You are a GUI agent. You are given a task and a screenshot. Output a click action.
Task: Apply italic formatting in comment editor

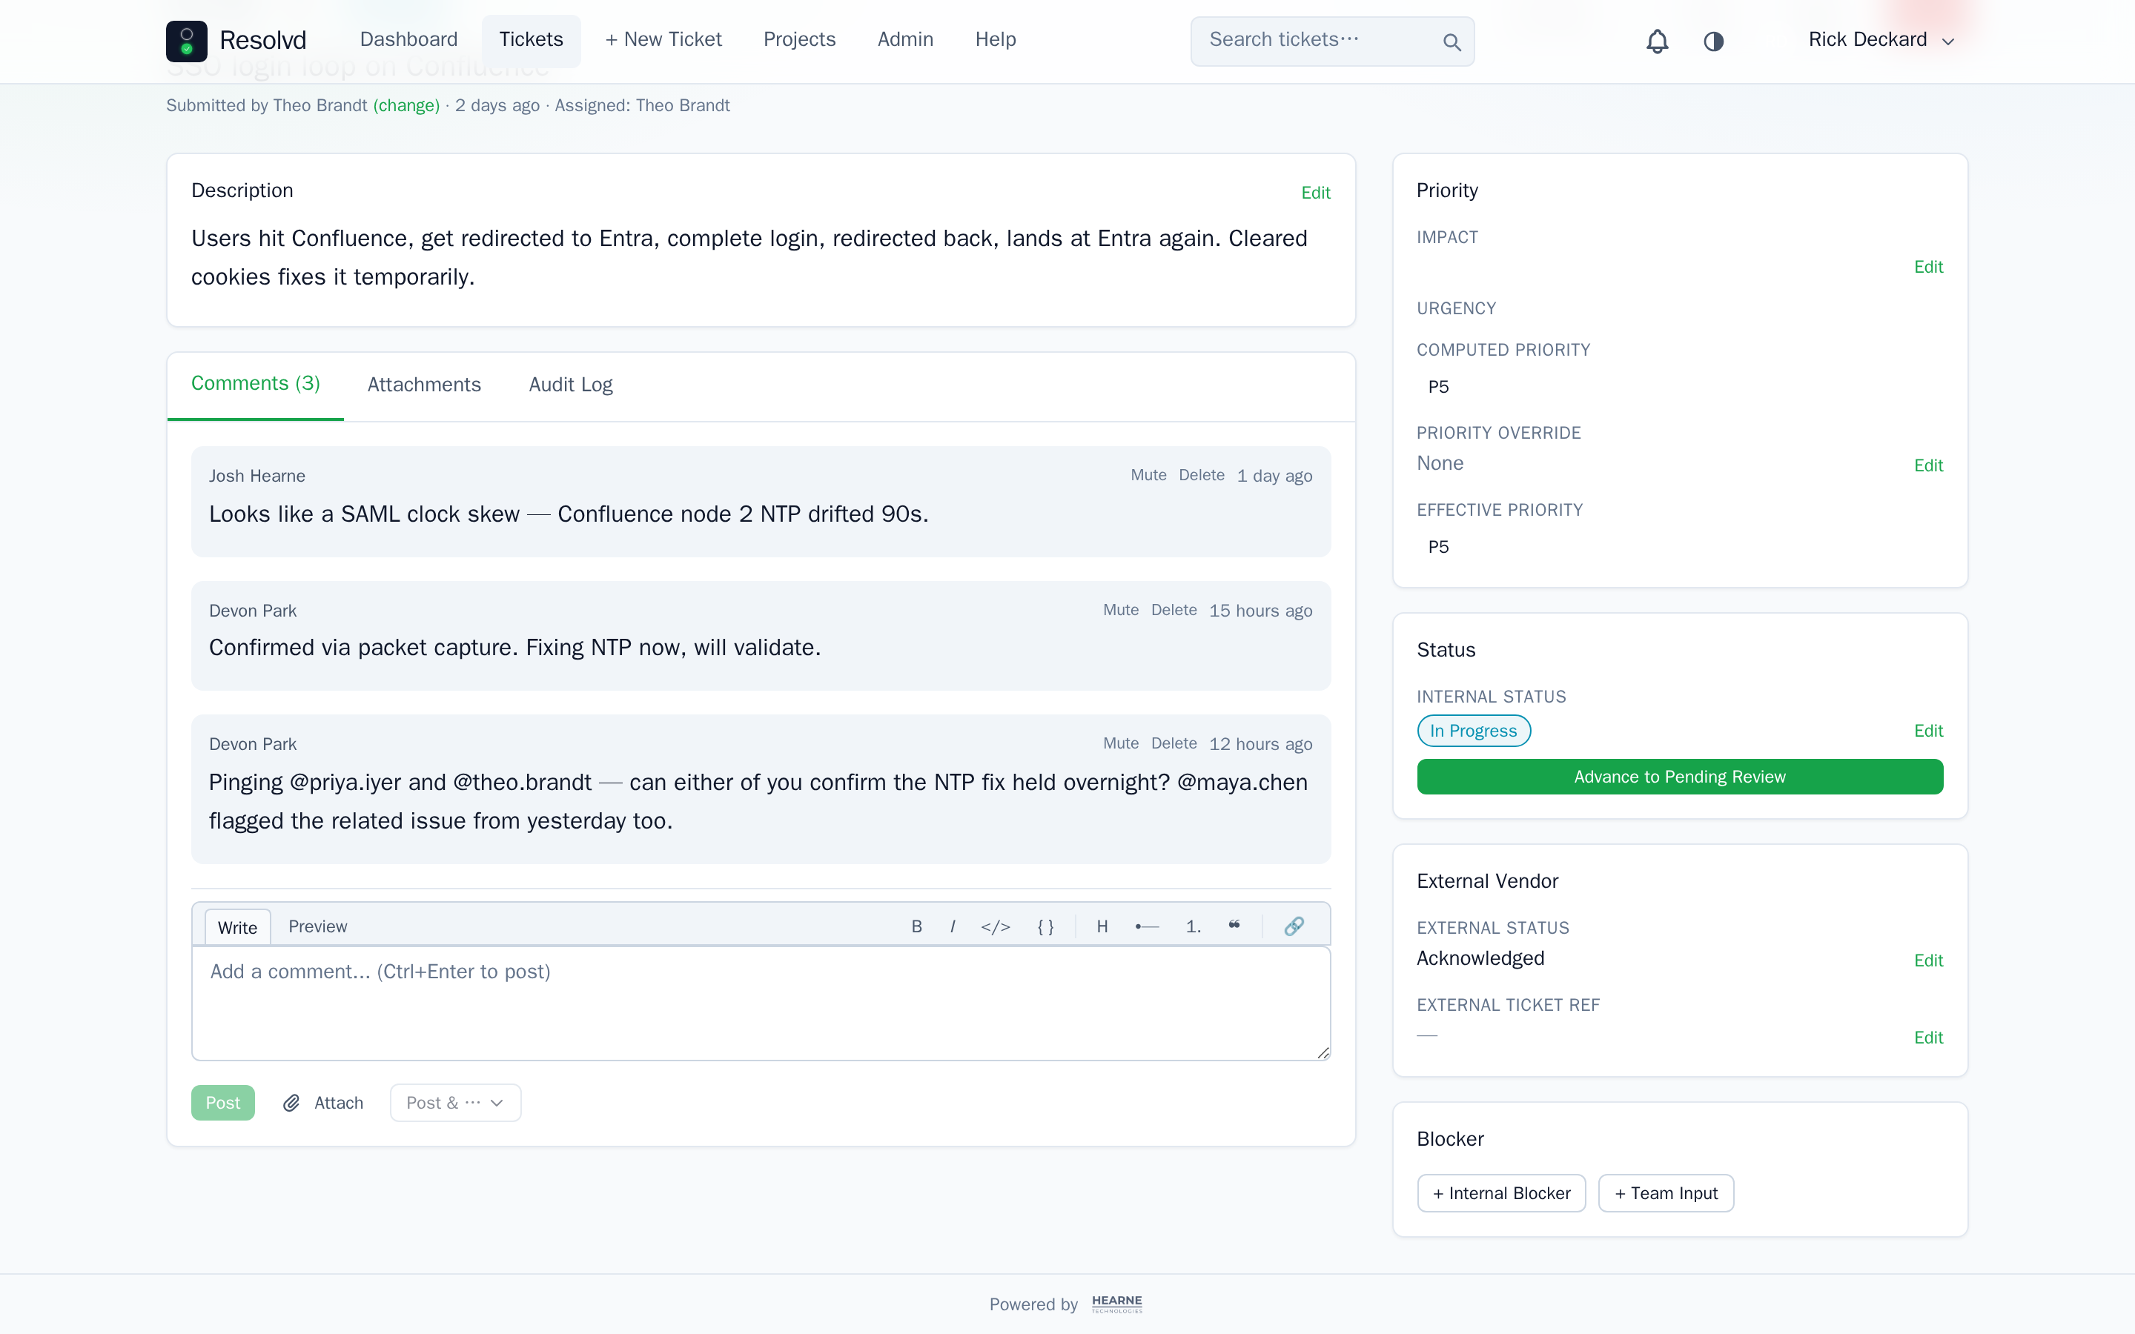click(x=953, y=926)
